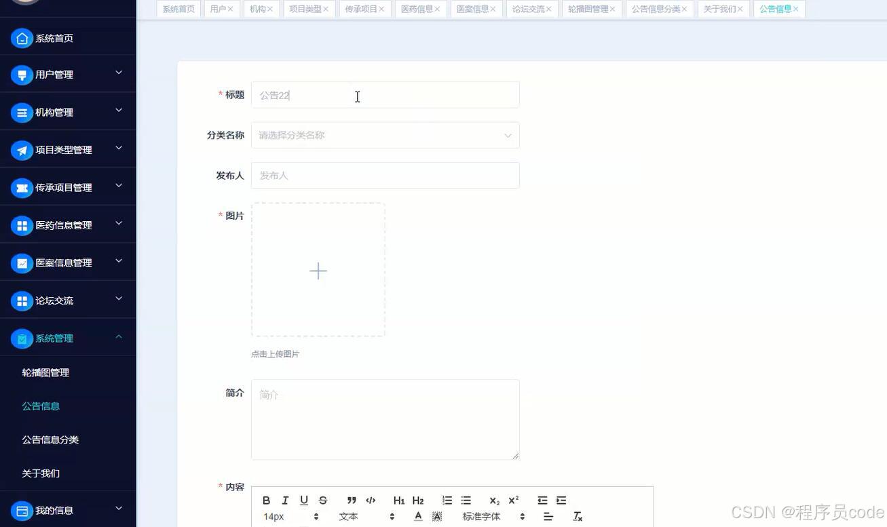Close the 轮播图管理 tab

(613, 9)
